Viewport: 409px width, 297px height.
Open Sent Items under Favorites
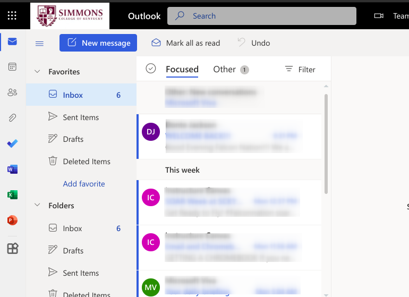(81, 117)
